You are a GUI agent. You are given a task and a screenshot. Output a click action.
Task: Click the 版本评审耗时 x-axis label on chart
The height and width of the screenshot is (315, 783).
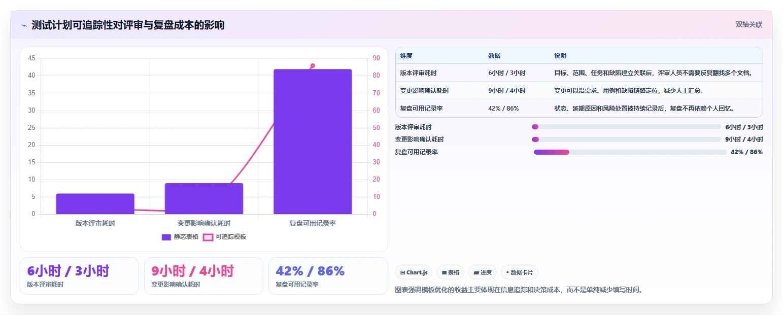[95, 223]
